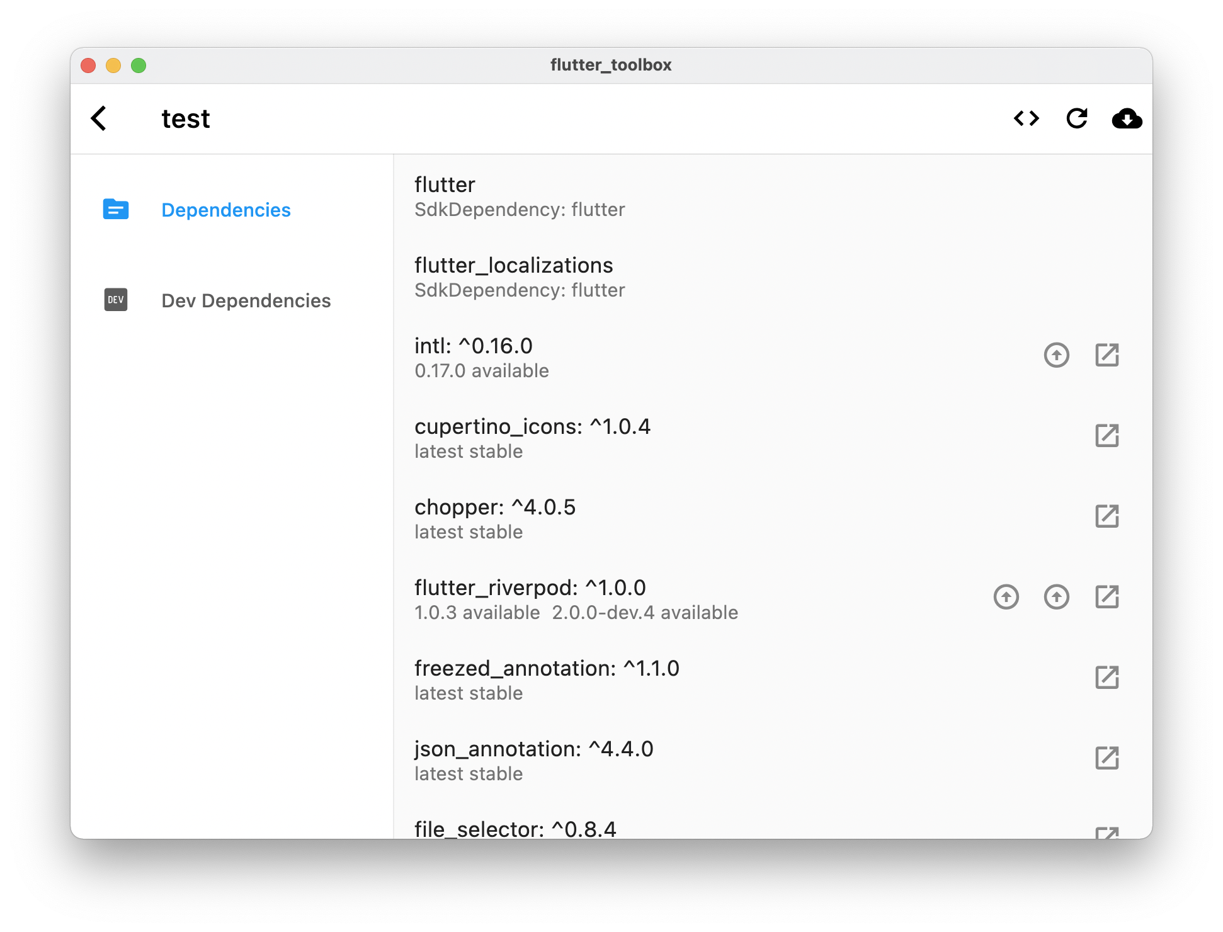The image size is (1223, 932).
Task: Click the file_selector: ^0.8.4 entry
Action: pyautogui.click(x=773, y=820)
